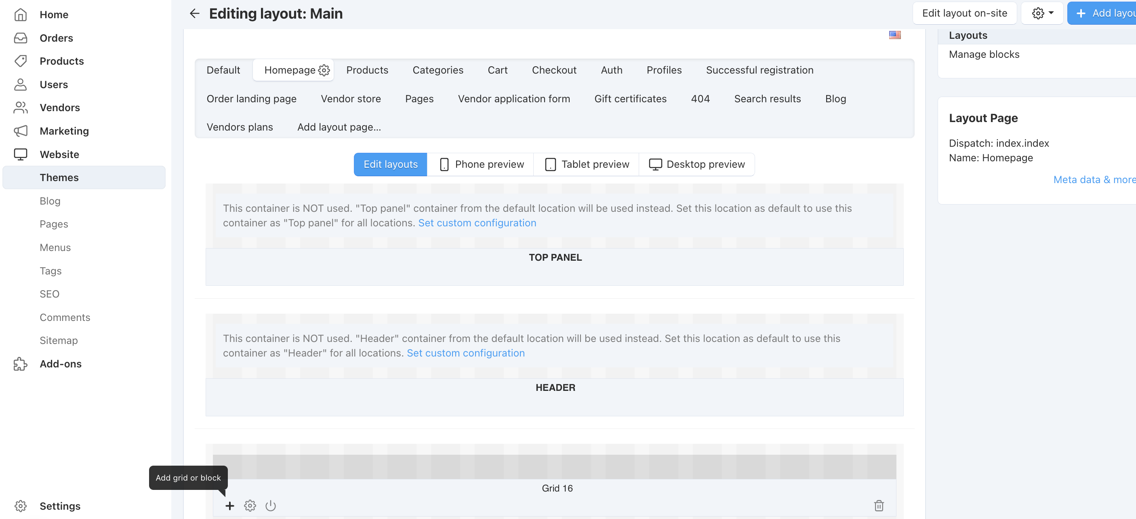Viewport: 1136px width, 519px height.
Task: Click the Users person icon
Action: pos(20,84)
